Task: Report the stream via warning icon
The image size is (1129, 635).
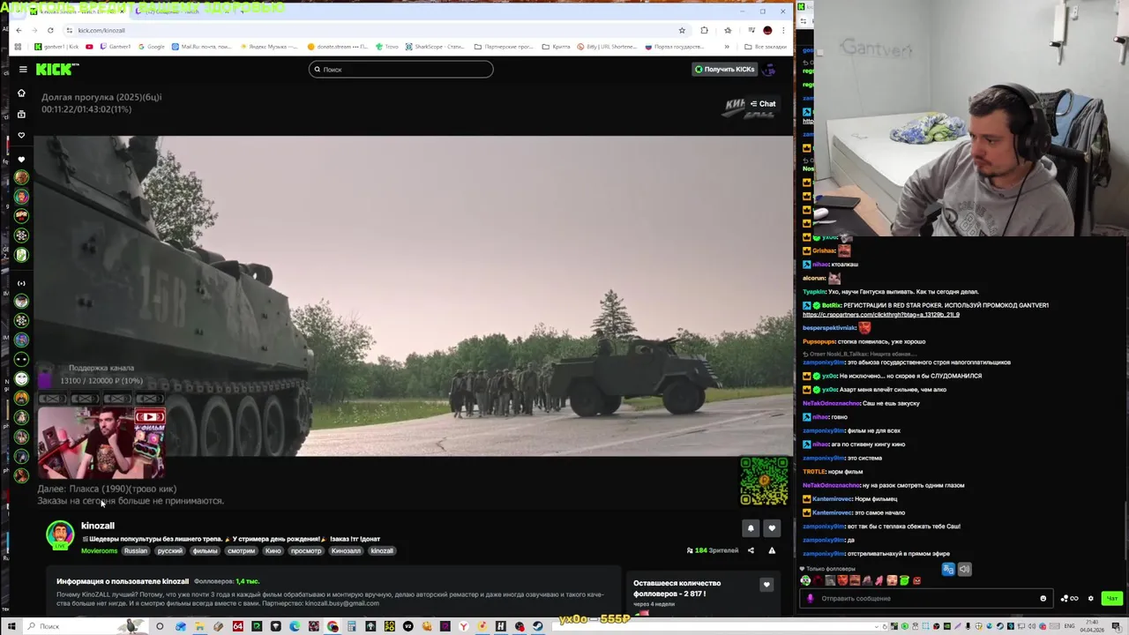Action: 772,550
